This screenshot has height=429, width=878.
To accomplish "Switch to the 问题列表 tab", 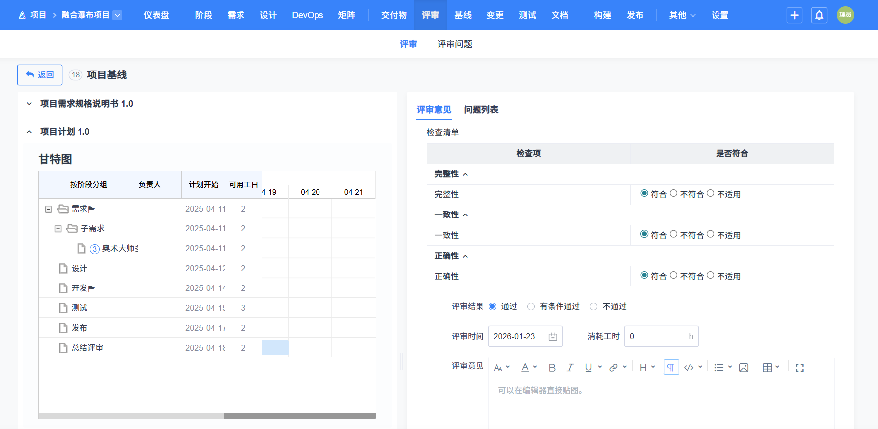I will pyautogui.click(x=481, y=110).
